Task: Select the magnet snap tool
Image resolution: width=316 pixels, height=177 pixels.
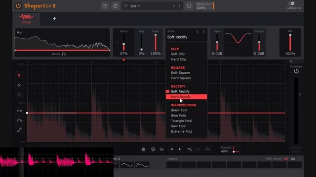Action: (x=19, y=85)
